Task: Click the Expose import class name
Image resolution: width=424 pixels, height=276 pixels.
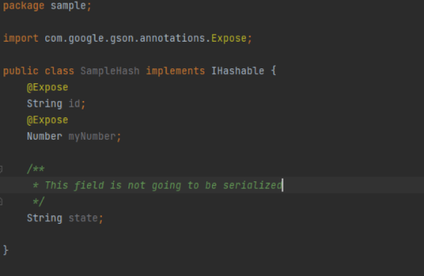Action: [229, 38]
